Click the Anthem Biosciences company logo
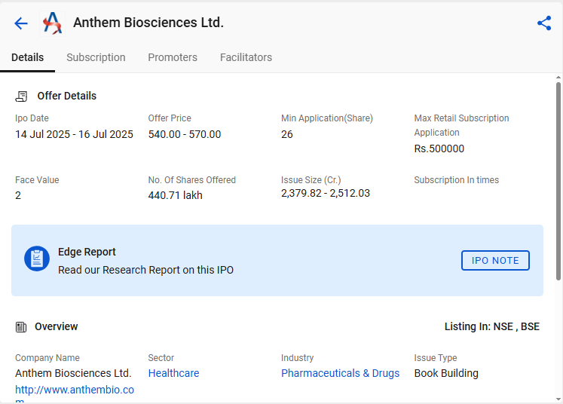 pyautogui.click(x=53, y=23)
